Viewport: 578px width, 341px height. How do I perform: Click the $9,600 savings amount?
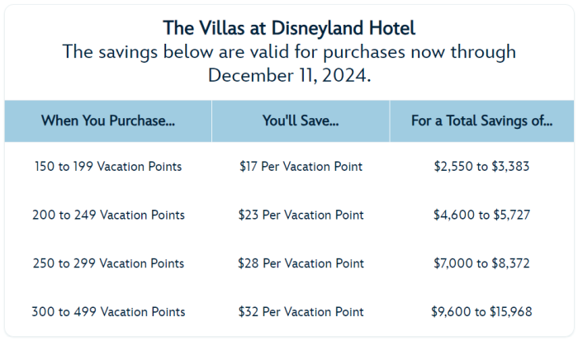tap(449, 312)
